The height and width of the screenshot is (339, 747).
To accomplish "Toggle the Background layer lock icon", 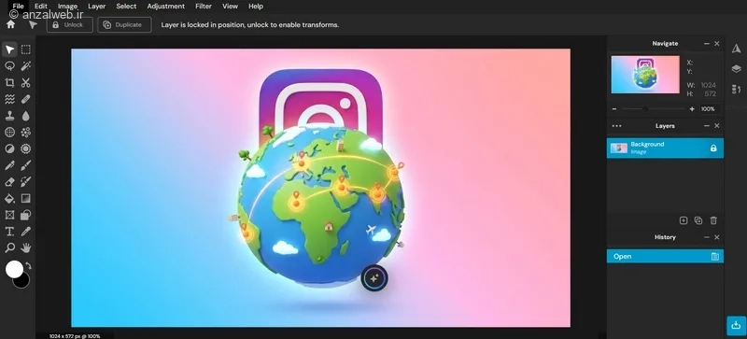I will 713,148.
